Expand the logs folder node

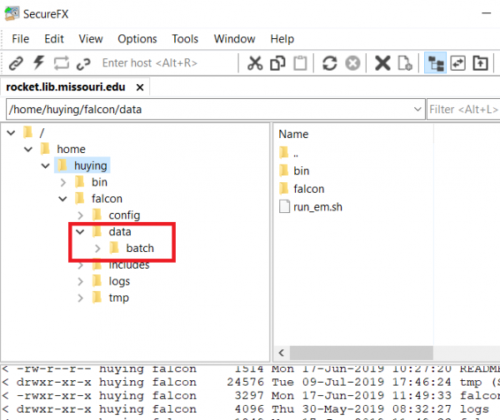tap(81, 282)
